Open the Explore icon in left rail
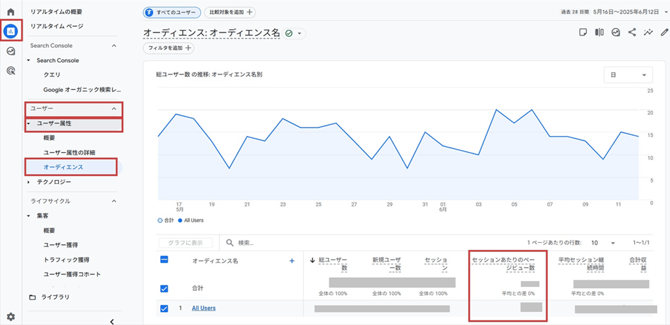The width and height of the screenshot is (670, 325). click(11, 51)
